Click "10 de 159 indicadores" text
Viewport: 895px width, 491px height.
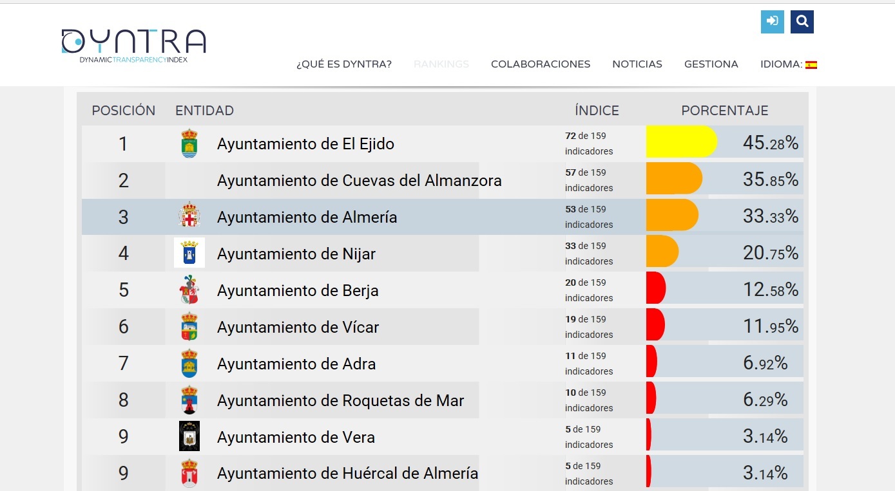(x=589, y=400)
